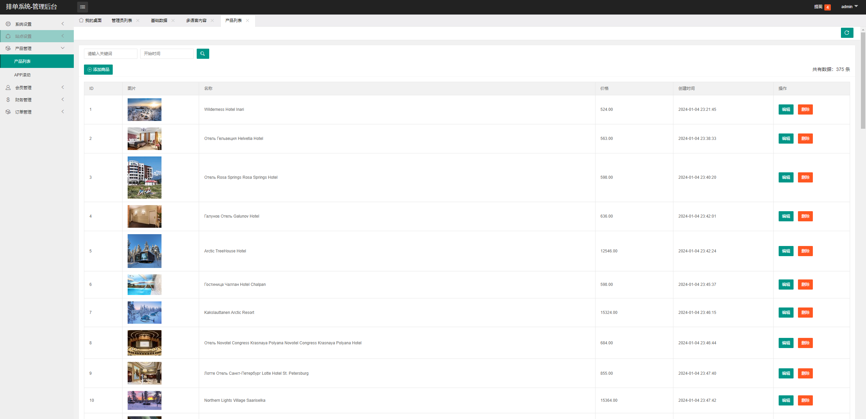Screen dimensions: 866x419
Task: Click the 会员管理 sidebar arrow icon
Action: point(64,87)
